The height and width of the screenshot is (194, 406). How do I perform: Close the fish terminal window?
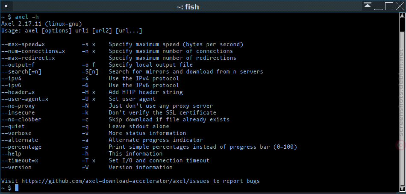pyautogui.click(x=400, y=6)
